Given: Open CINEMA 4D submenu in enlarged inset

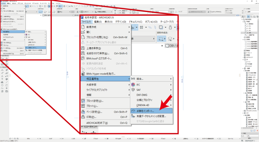Looking at the screenshot, I should coord(152,105).
